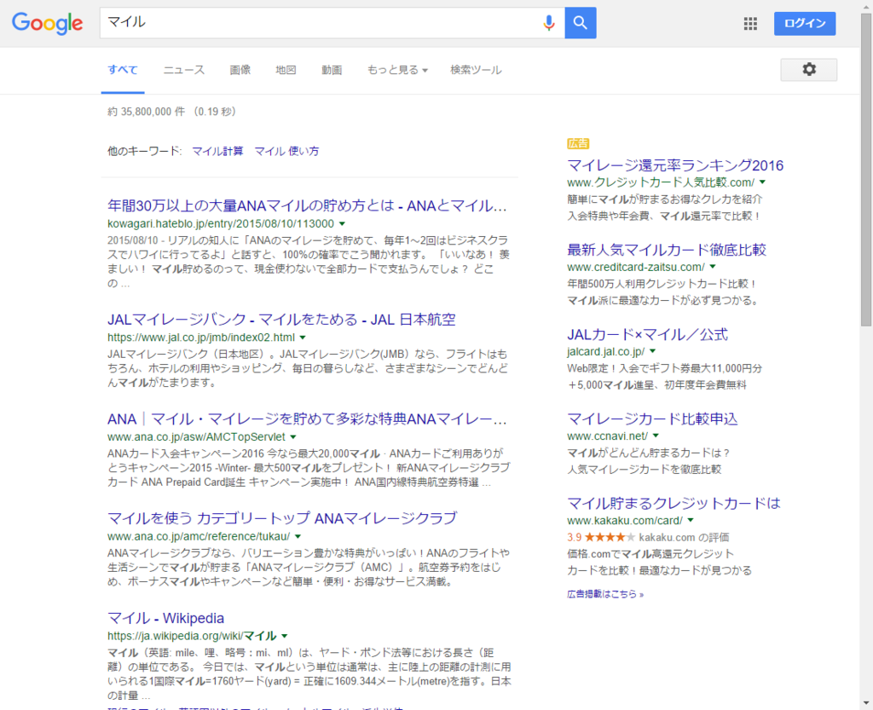Click URL text https://www.jal.co.jp/jmb/index02.html
This screenshot has width=873, height=710.
[201, 338]
